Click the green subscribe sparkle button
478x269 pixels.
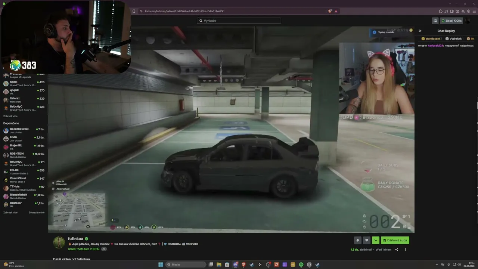click(376, 240)
